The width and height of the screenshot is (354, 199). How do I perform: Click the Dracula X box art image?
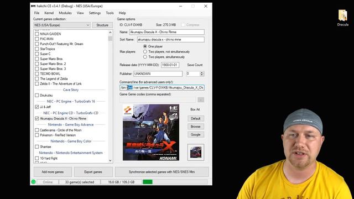tap(151, 132)
